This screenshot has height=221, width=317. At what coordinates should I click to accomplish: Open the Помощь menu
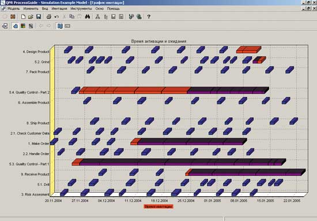point(114,9)
